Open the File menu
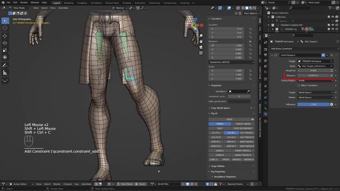The height and width of the screenshot is (191, 340). 8,3
